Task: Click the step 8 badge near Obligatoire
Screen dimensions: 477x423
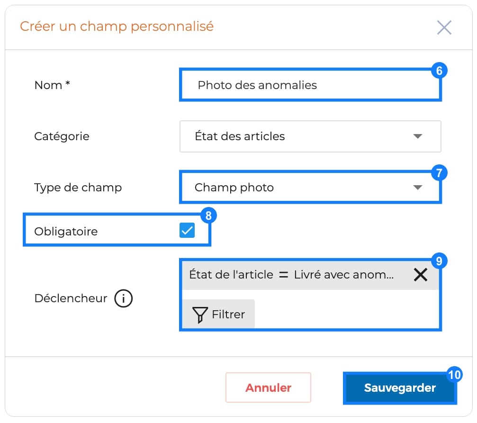Action: tap(208, 216)
